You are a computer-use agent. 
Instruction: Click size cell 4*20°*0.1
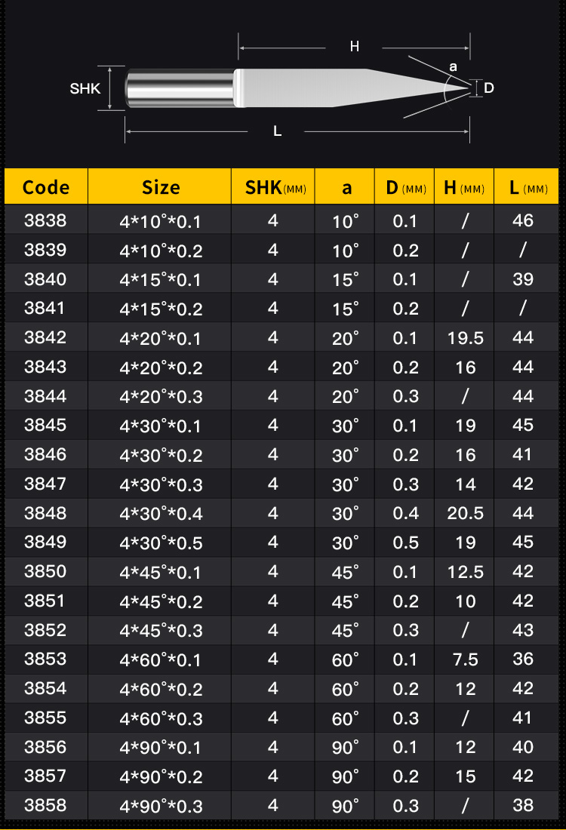(160, 338)
